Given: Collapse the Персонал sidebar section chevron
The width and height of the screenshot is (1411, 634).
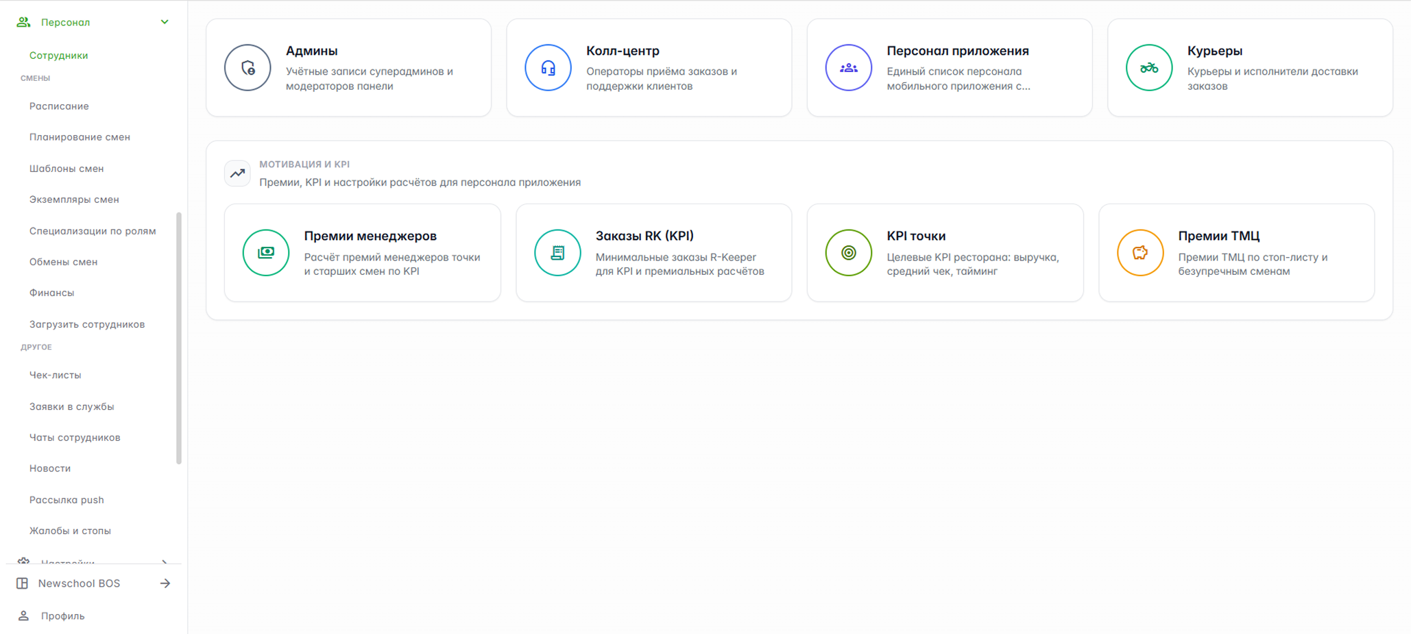Looking at the screenshot, I should [165, 22].
